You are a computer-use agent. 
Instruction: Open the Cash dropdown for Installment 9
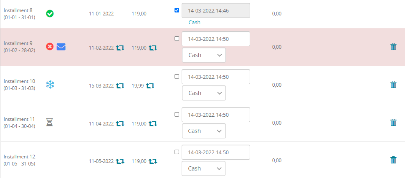[204, 55]
